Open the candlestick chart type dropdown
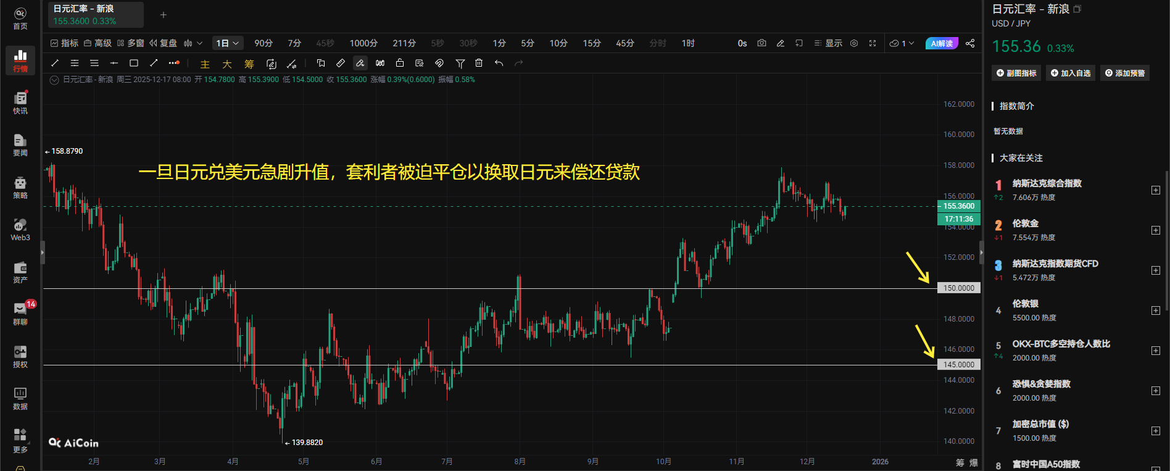The height and width of the screenshot is (471, 1170). tap(193, 43)
